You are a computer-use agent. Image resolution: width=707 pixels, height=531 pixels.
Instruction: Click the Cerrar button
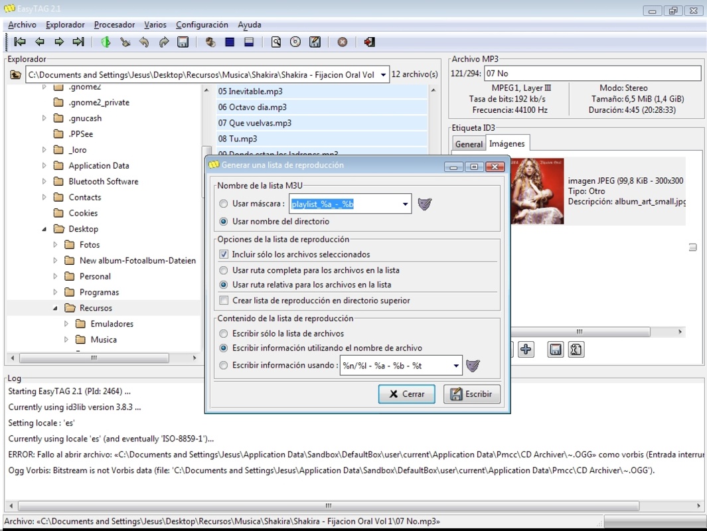click(407, 394)
